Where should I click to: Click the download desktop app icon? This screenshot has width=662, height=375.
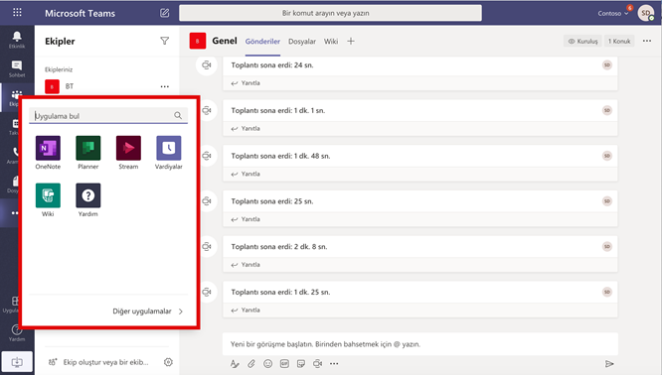17,362
